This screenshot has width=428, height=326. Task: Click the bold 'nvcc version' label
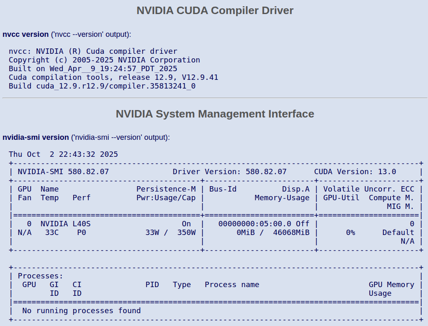26,34
